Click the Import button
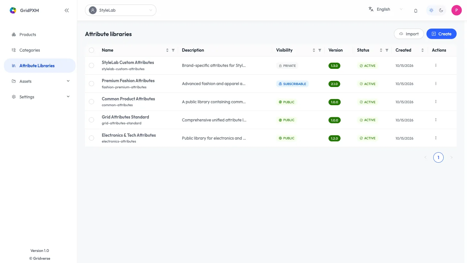Screen dimensions: 467x263 click(x=409, y=34)
